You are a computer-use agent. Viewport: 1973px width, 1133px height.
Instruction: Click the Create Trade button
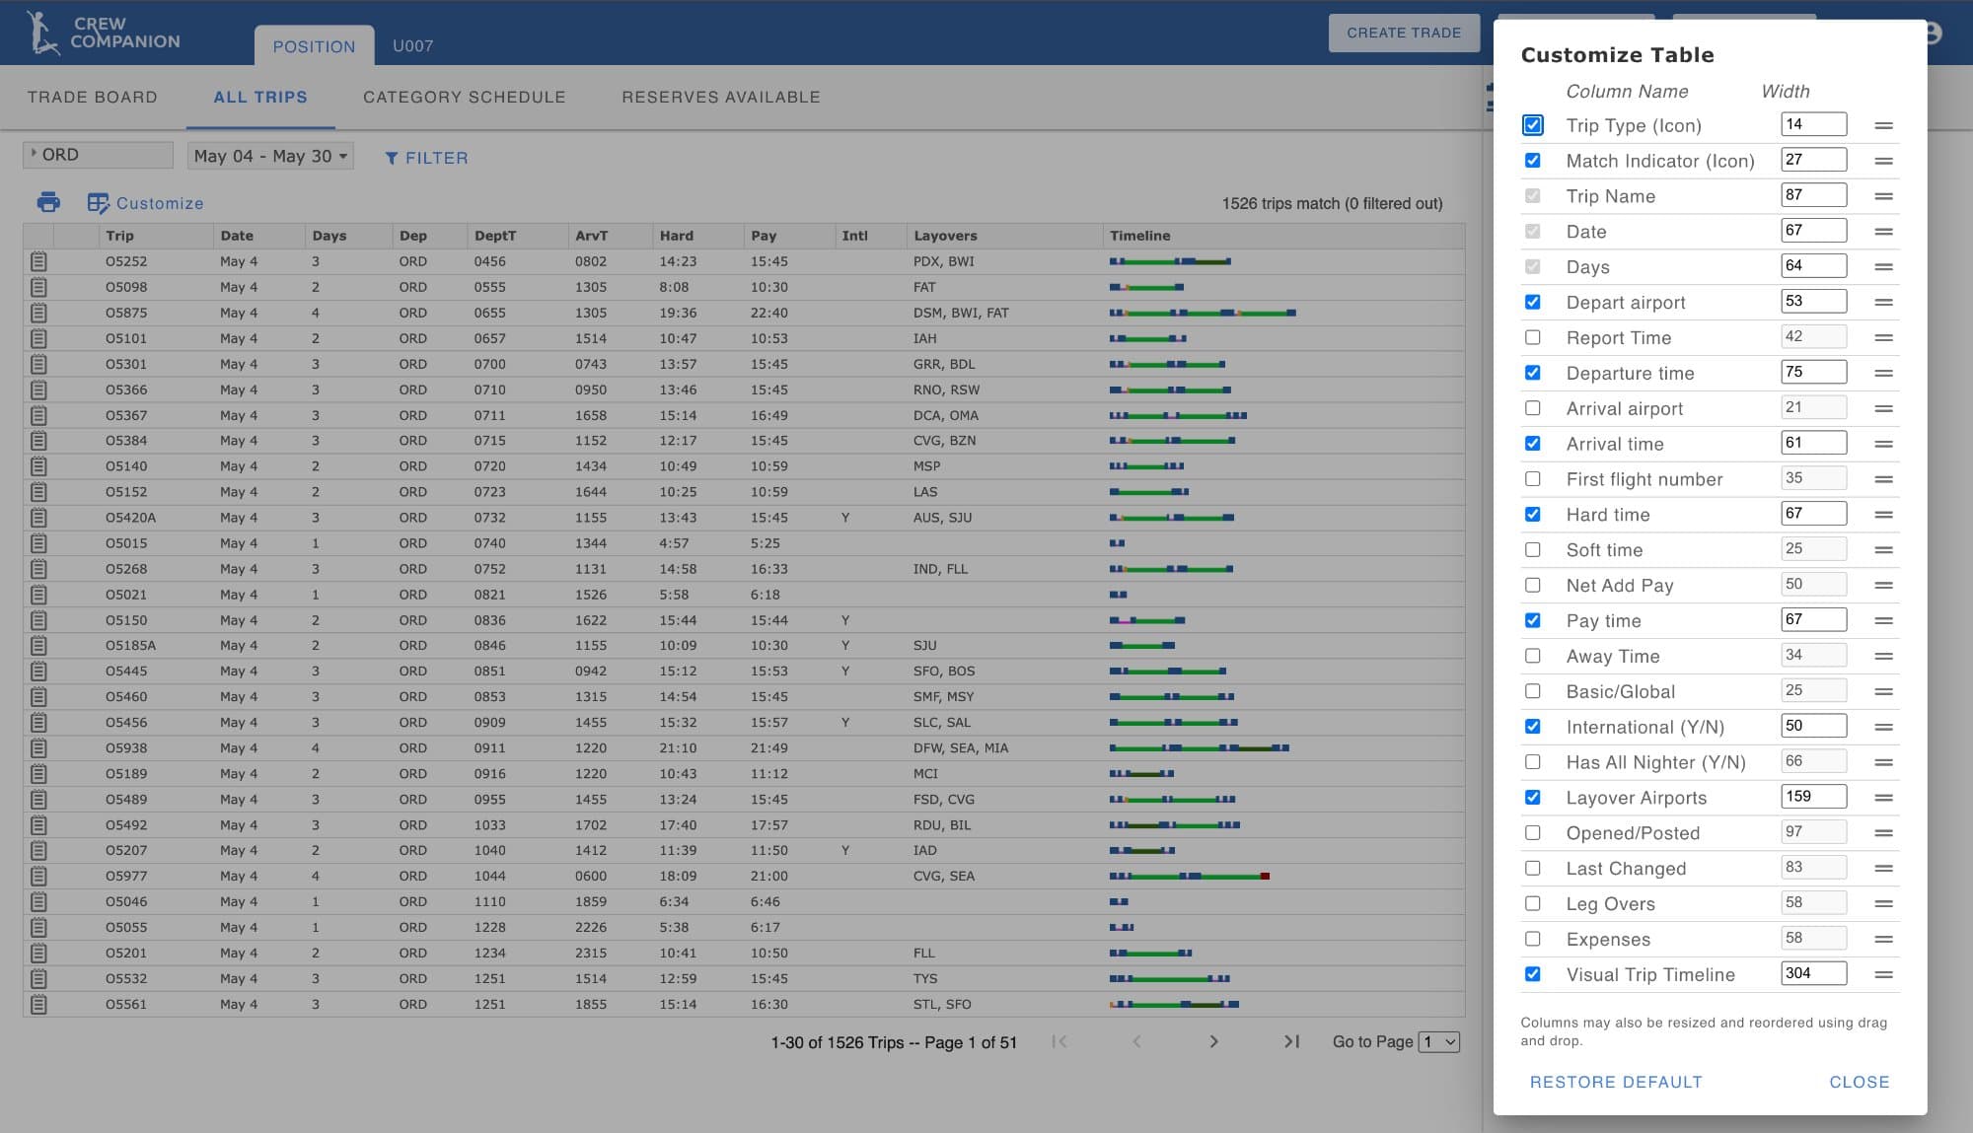[1403, 33]
